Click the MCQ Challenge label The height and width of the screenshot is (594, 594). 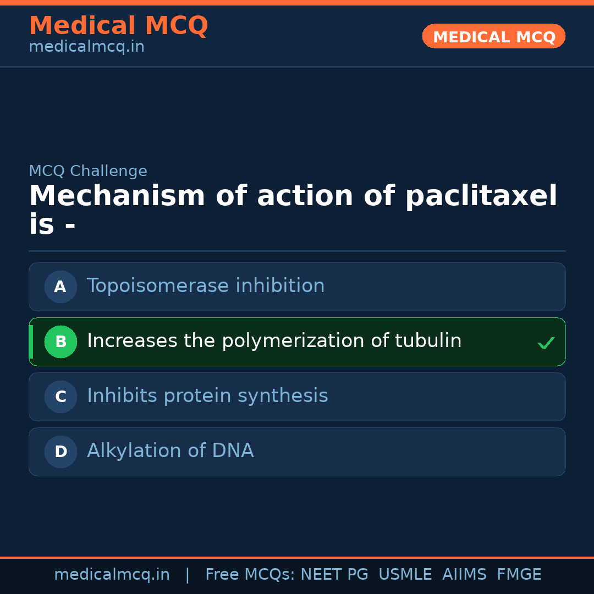point(88,171)
